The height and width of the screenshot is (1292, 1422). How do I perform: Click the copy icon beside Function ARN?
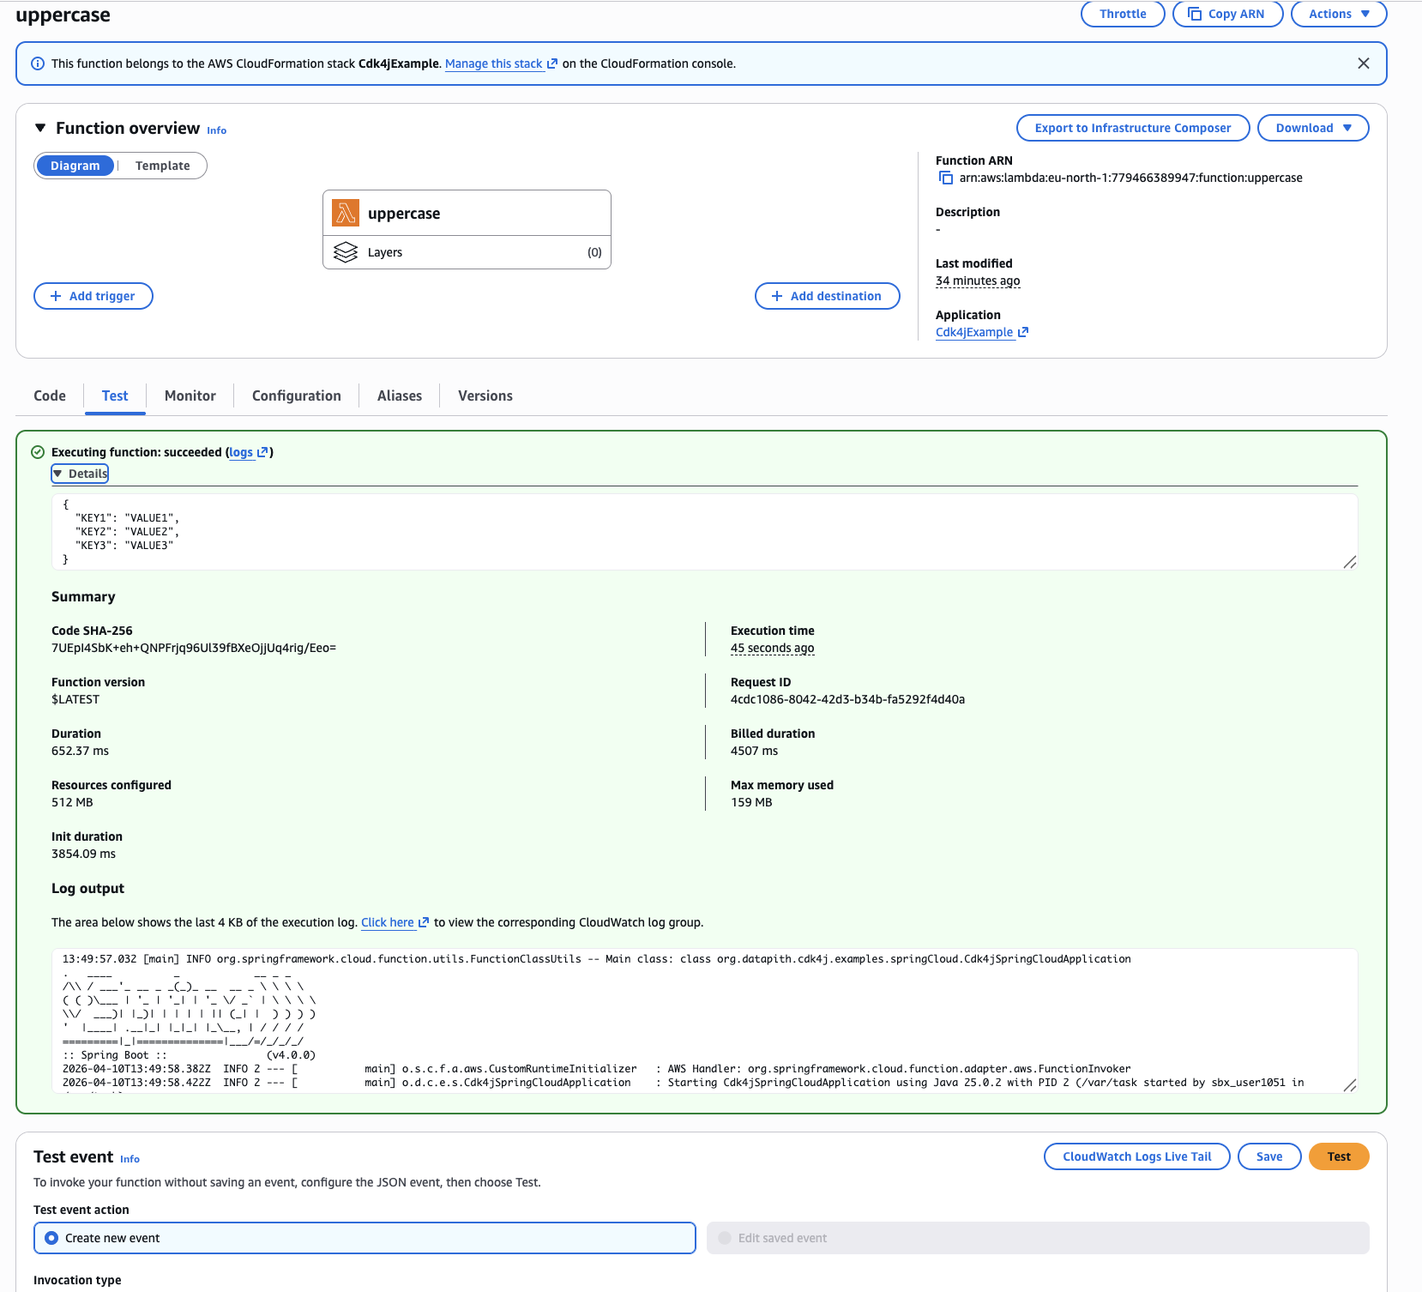click(x=946, y=178)
